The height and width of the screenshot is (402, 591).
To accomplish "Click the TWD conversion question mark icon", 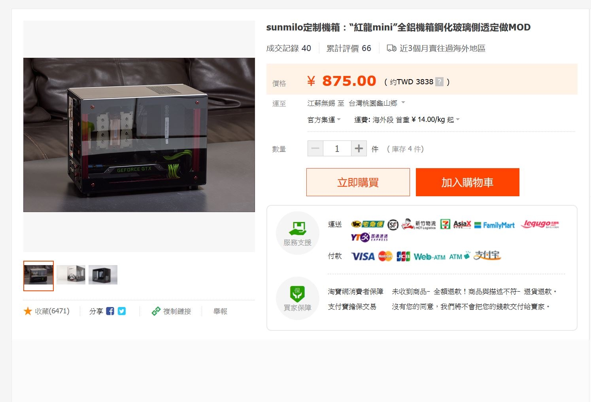I will coord(439,82).
